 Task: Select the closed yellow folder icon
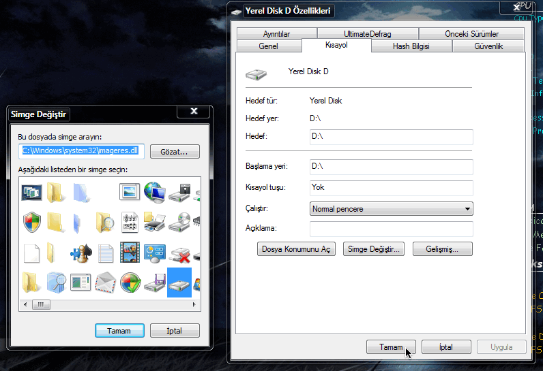(55, 223)
